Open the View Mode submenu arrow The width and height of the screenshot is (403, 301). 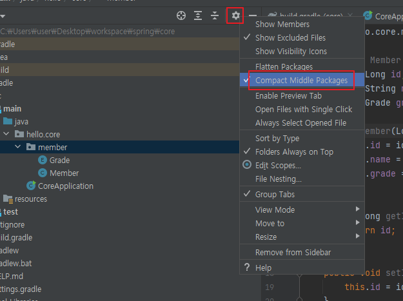357,209
